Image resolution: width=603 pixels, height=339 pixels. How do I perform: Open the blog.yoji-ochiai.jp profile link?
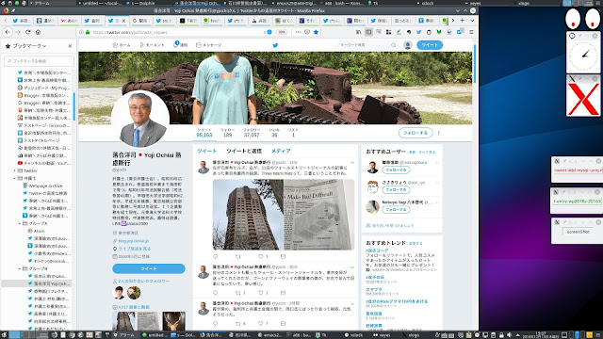coord(134,241)
